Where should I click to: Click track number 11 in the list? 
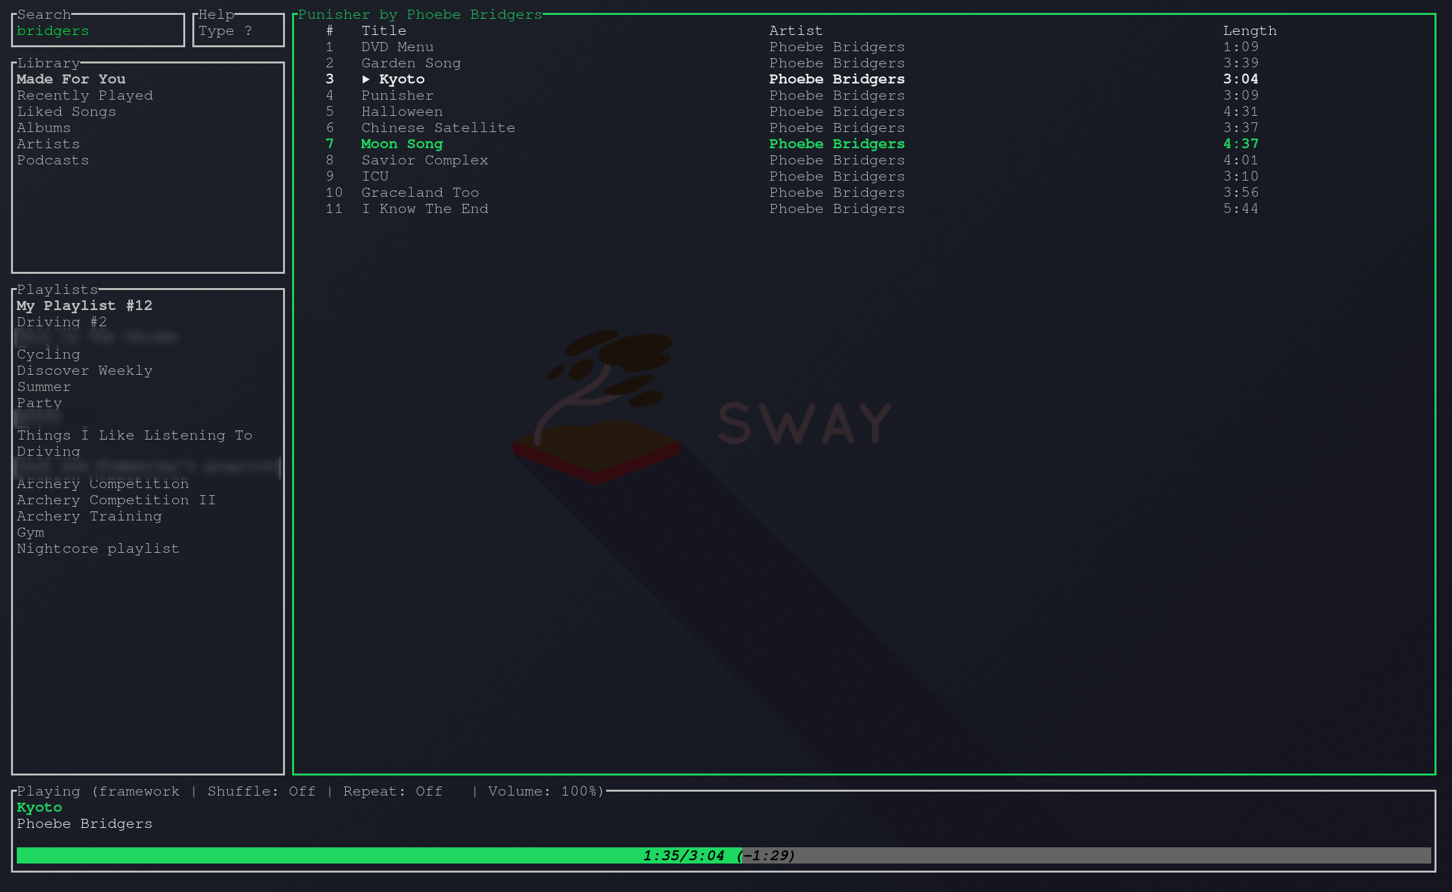[x=334, y=208]
